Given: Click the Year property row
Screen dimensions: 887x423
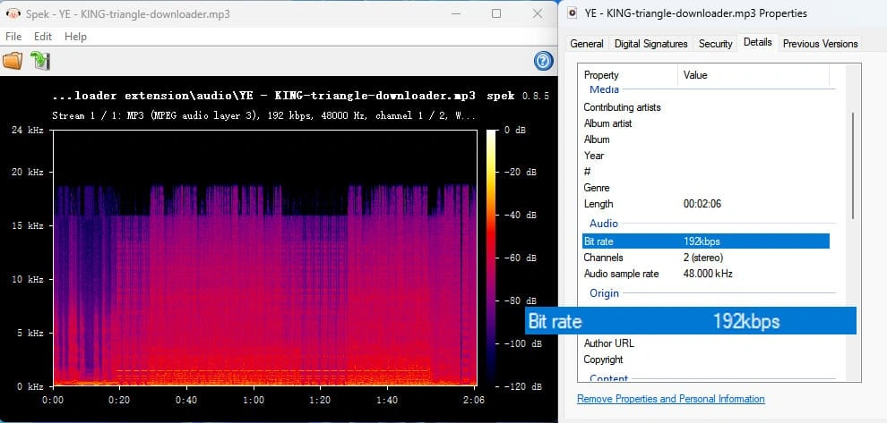Looking at the screenshot, I should point(706,156).
